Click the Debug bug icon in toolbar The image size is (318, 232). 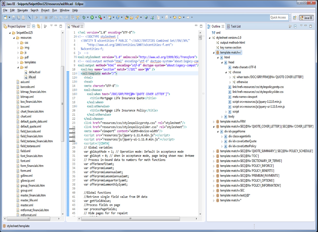point(84,17)
